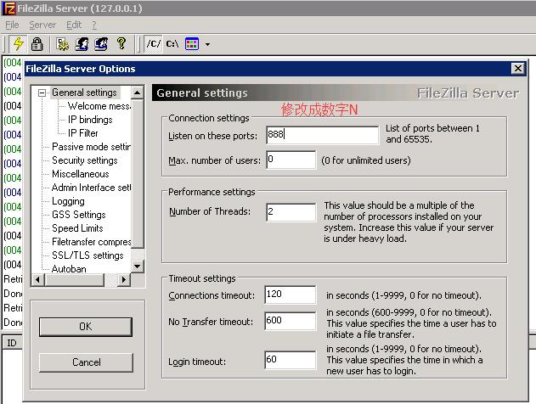Click the Listen on these ports field

(322, 135)
